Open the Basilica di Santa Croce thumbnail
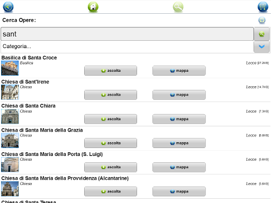The image size is (271, 203). 10,68
